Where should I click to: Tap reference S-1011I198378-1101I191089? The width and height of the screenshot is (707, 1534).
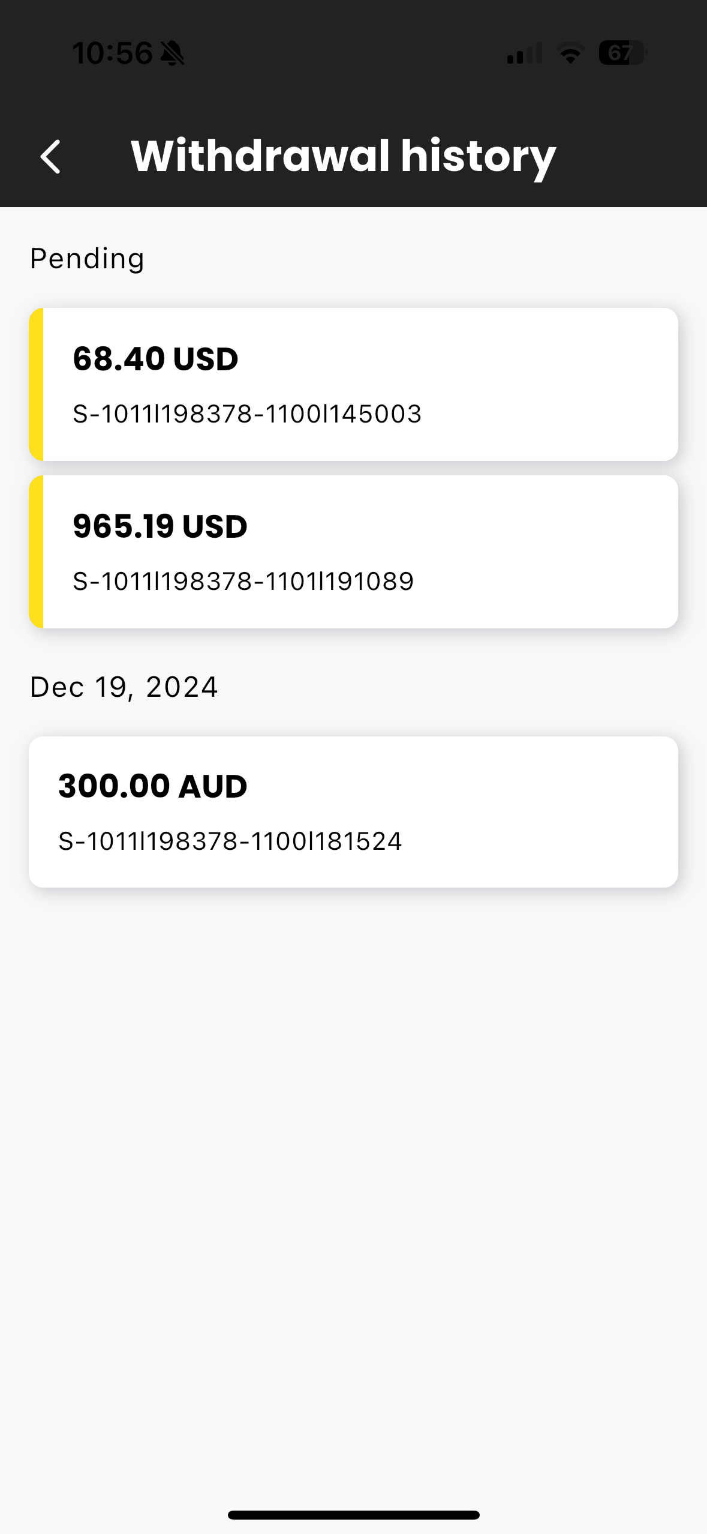coord(243,582)
